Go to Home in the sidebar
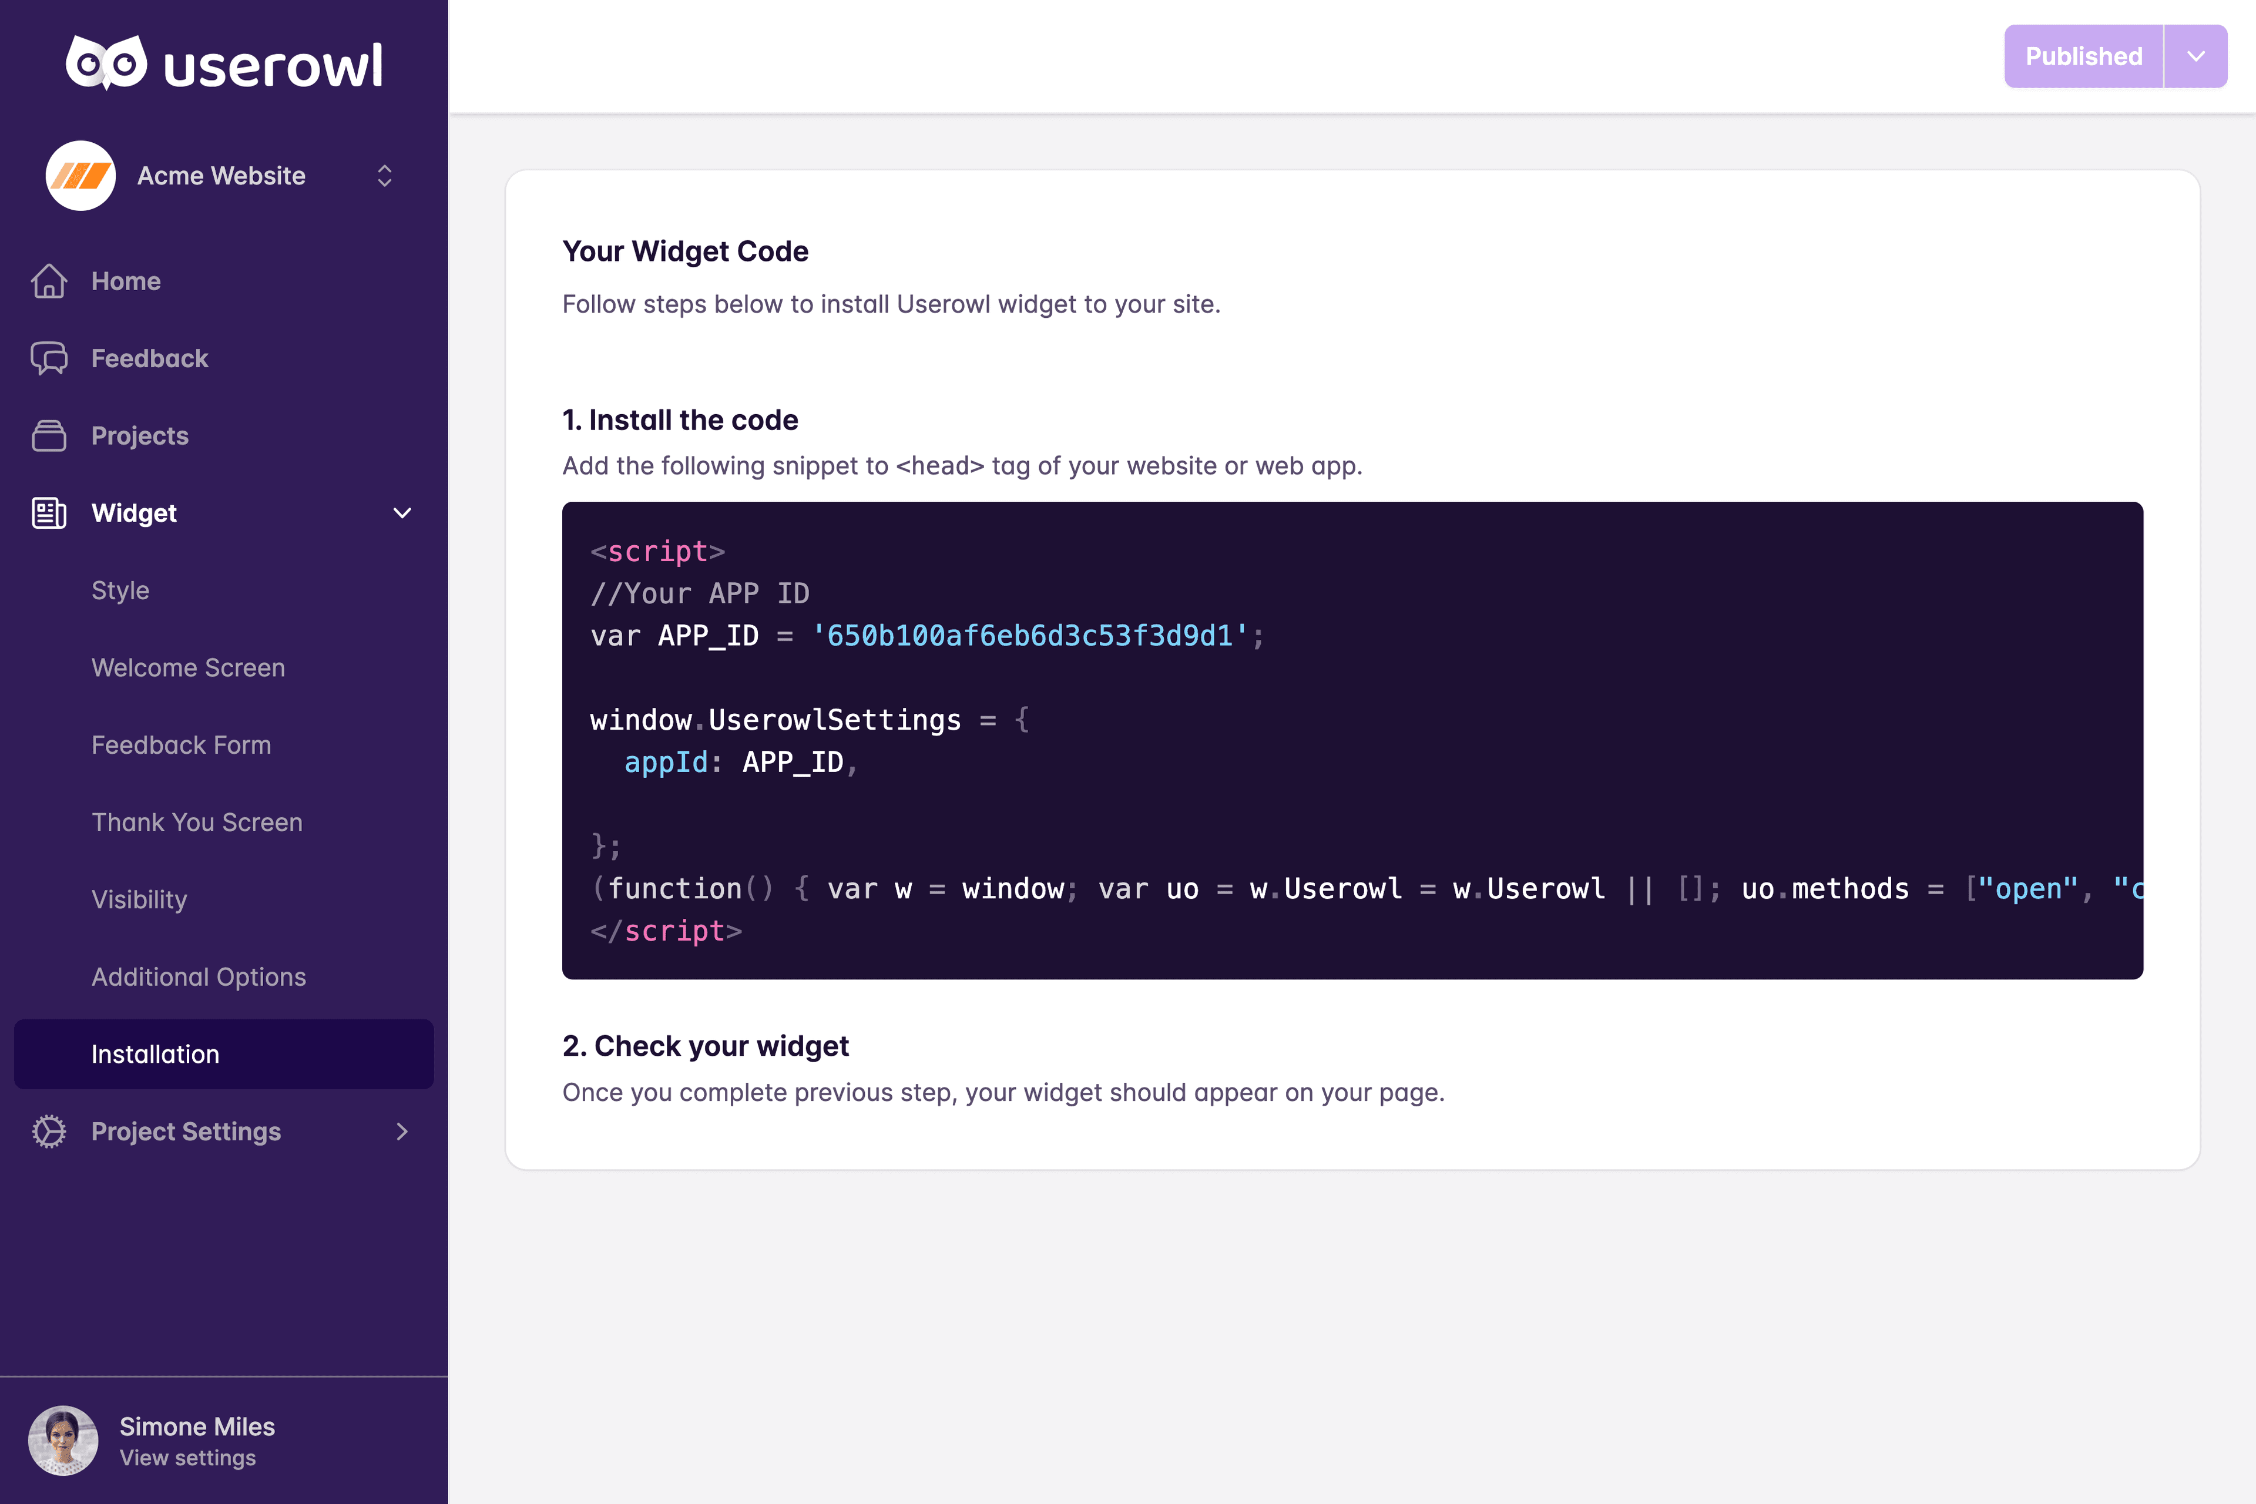The width and height of the screenshot is (2256, 1504). pos(126,281)
